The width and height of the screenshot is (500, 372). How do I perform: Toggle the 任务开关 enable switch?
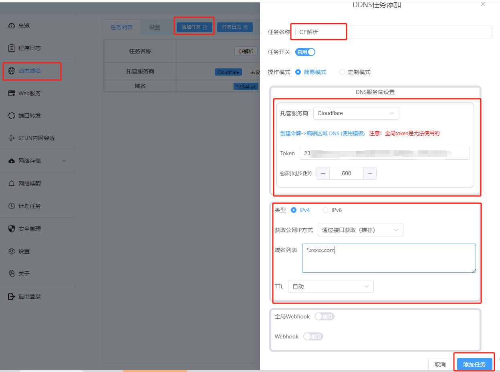coord(305,52)
